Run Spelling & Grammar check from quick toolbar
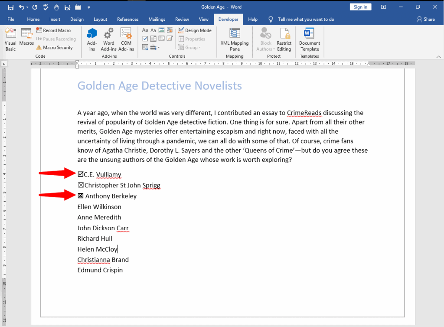444x327 pixels. 46,7
